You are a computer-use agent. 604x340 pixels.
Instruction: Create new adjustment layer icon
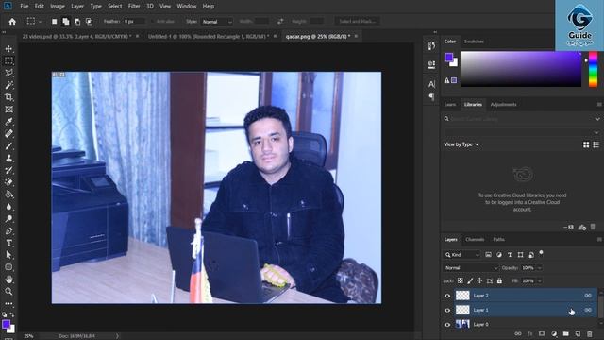click(x=554, y=333)
